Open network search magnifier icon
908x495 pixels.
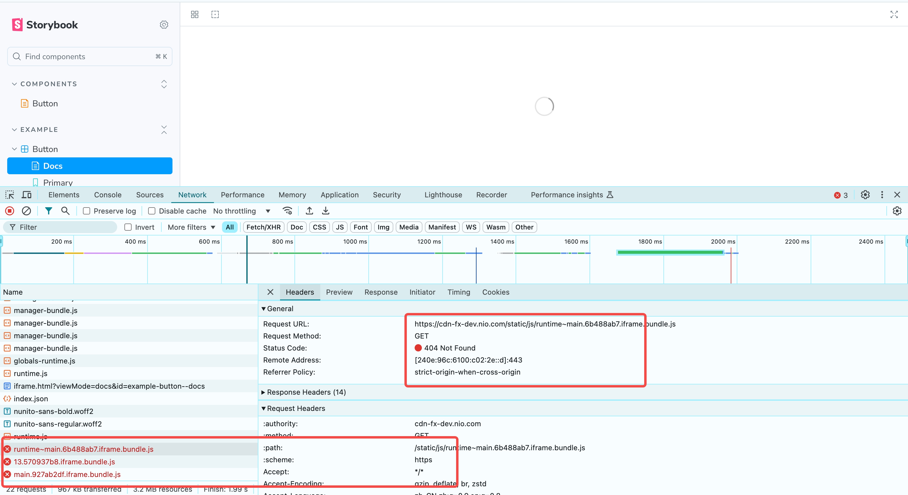[65, 211]
